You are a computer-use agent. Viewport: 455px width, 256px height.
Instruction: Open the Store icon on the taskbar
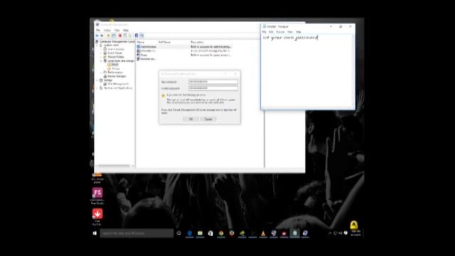tap(210, 233)
